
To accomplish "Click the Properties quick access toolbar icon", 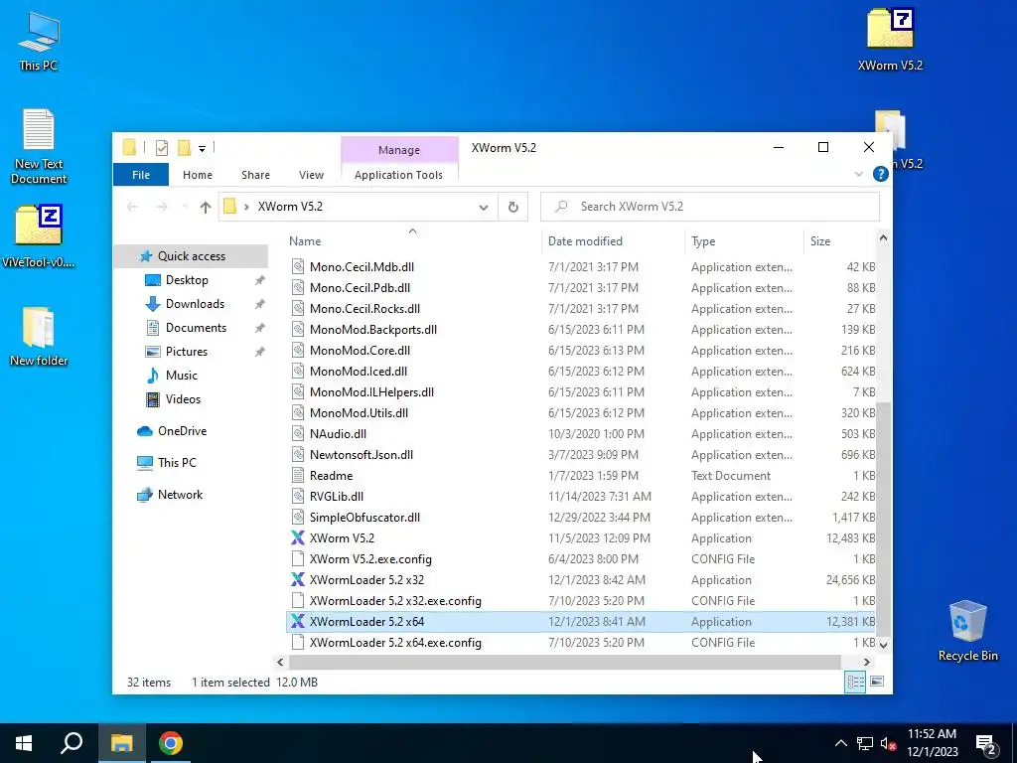I will [x=162, y=148].
